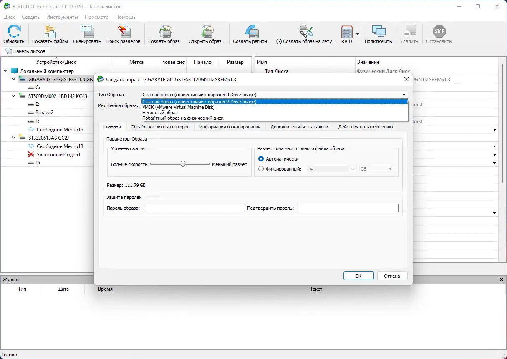Image resolution: width=507 pixels, height=359 pixels.
Task: Select the Фиксированный volume size option
Action: coord(261,169)
